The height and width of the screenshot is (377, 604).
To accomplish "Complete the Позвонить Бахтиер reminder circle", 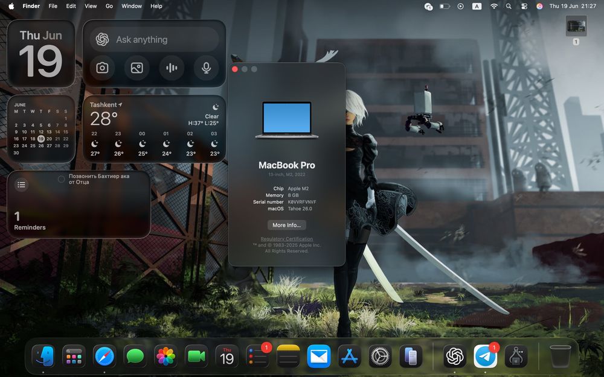I will click(61, 179).
